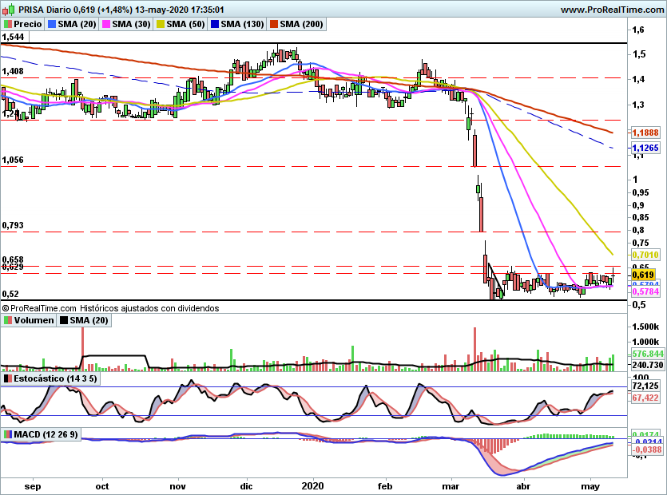Click the Volumen bars icon
The width and height of the screenshot is (667, 495).
click(8, 320)
